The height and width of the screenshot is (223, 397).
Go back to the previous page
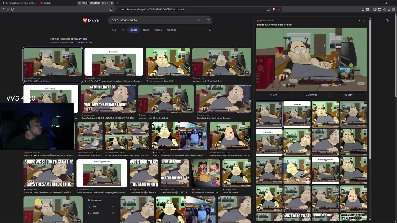click(x=3, y=9)
